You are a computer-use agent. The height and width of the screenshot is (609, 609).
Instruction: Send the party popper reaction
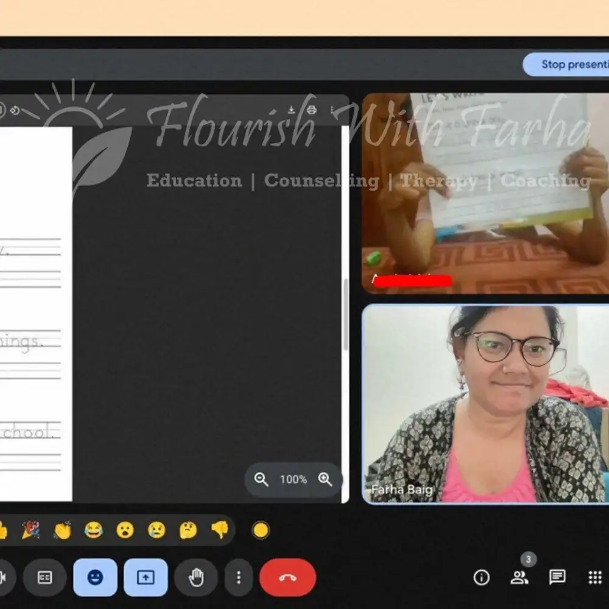pos(30,530)
